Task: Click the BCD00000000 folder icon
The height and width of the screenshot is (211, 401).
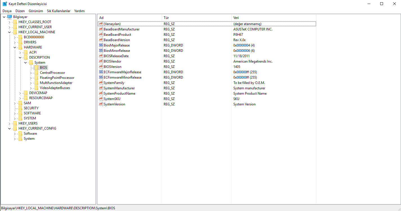Action: [20, 37]
